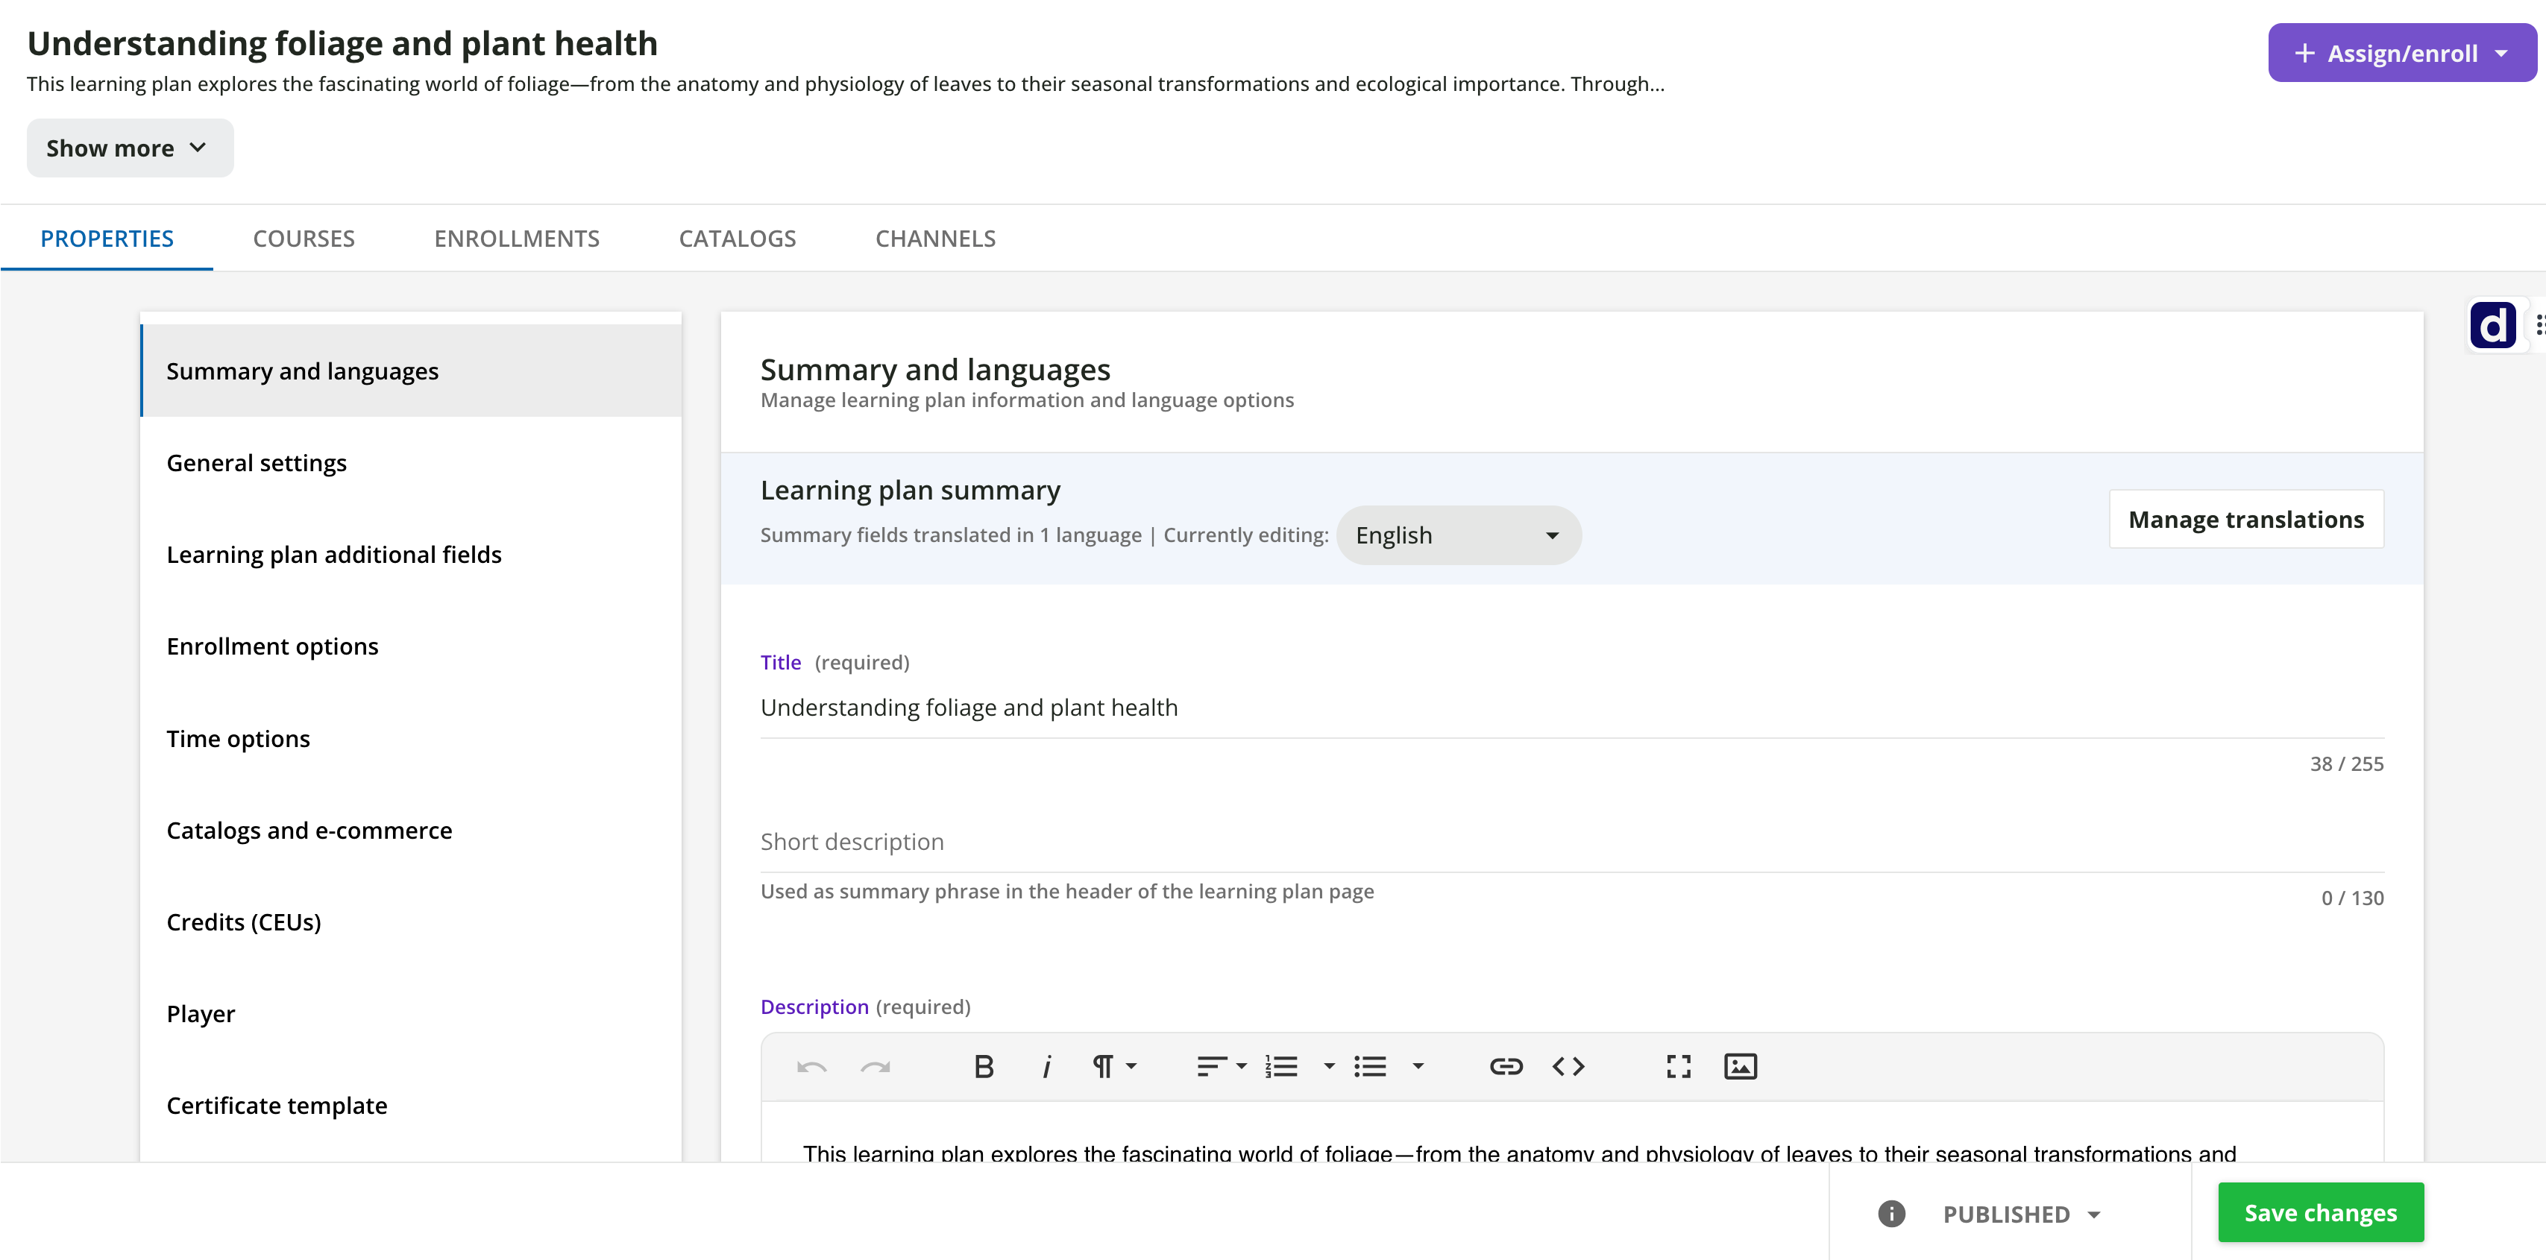Switch to the COURSES tab
The height and width of the screenshot is (1260, 2546).
point(304,238)
